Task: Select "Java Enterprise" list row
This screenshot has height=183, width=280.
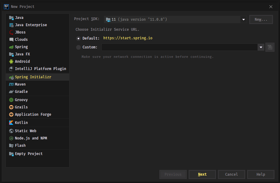Action: tap(37, 25)
